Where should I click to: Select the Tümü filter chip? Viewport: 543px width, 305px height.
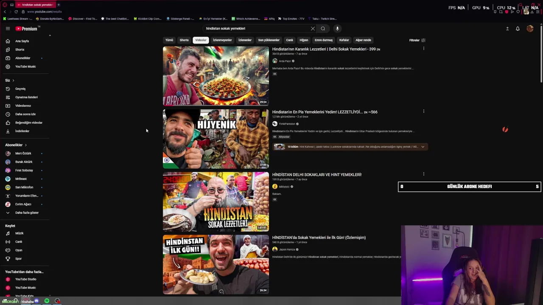[x=169, y=40]
